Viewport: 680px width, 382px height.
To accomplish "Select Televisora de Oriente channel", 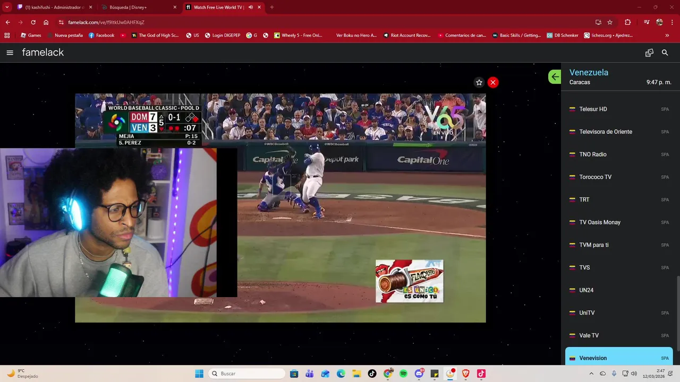I will (619, 132).
